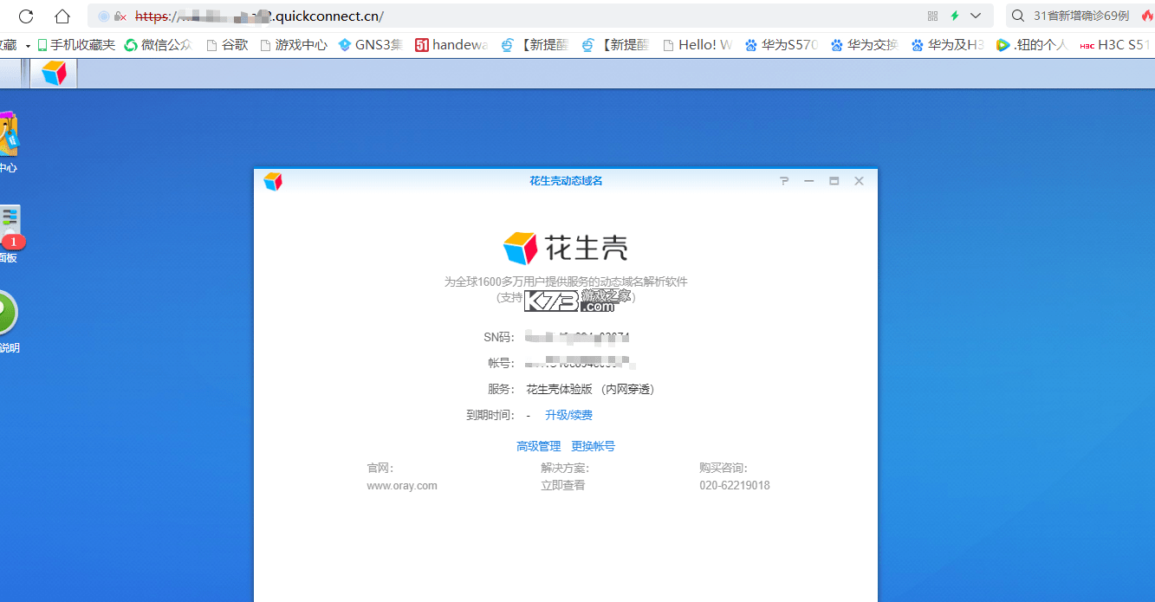Click the 花生壳 cube icon in DSM taskbar
1155x602 pixels.
(54, 73)
